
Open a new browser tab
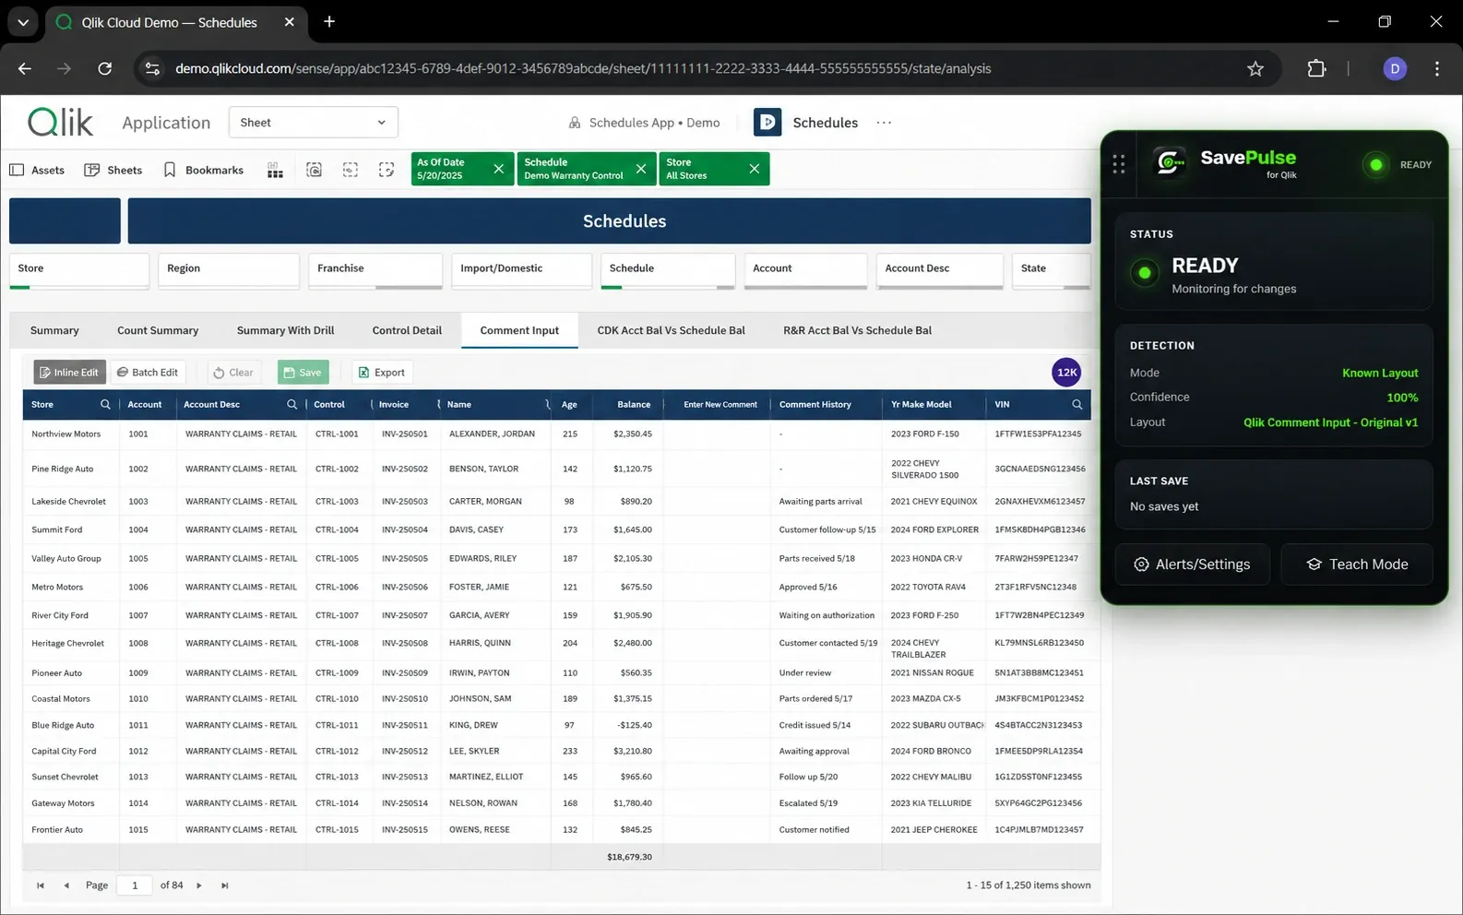pyautogui.click(x=329, y=21)
